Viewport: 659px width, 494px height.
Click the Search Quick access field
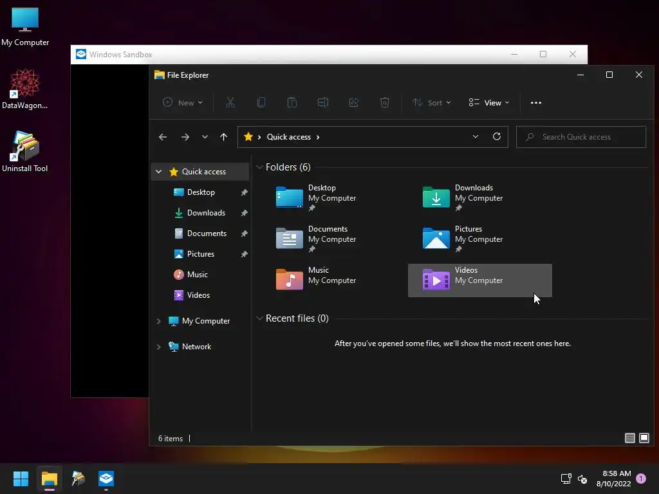click(581, 137)
